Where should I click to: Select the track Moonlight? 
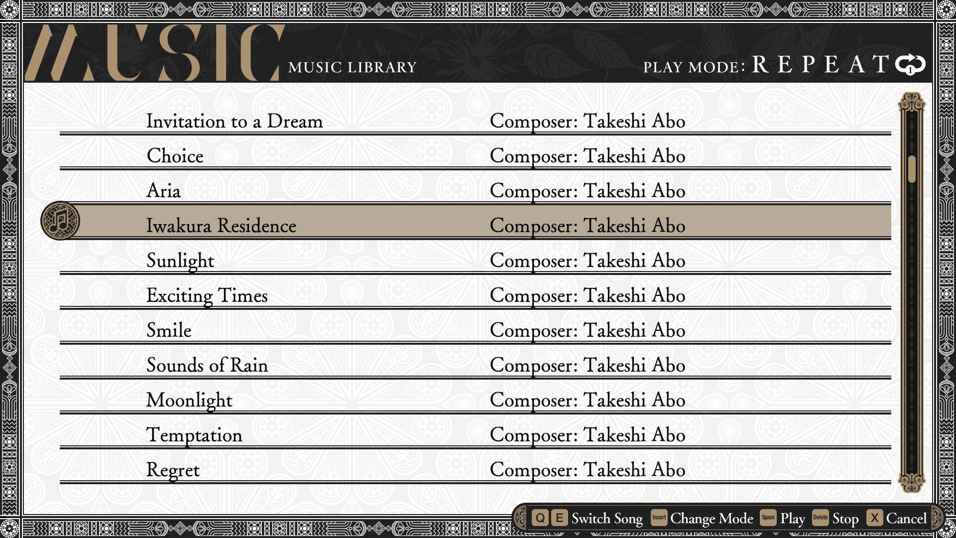189,400
